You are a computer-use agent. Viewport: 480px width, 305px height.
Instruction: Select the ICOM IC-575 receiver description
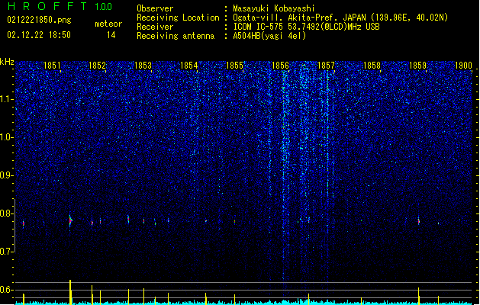(x=306, y=27)
